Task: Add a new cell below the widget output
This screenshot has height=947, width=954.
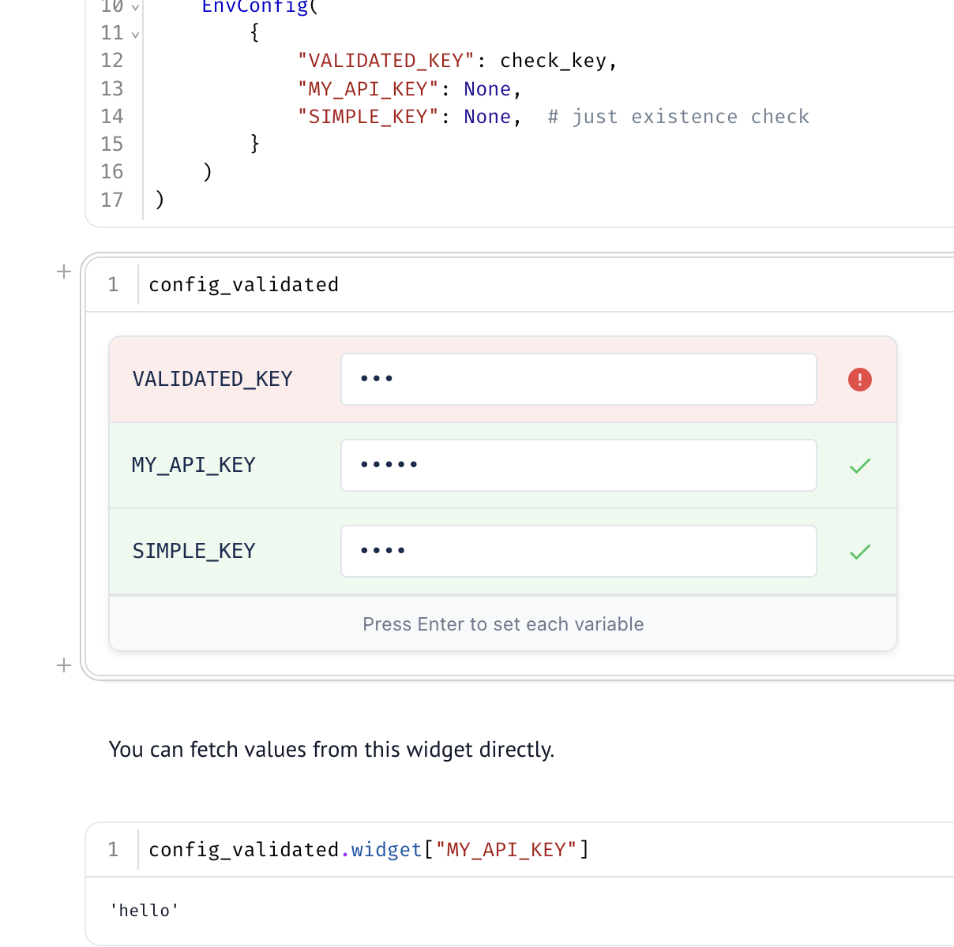Action: click(63, 666)
